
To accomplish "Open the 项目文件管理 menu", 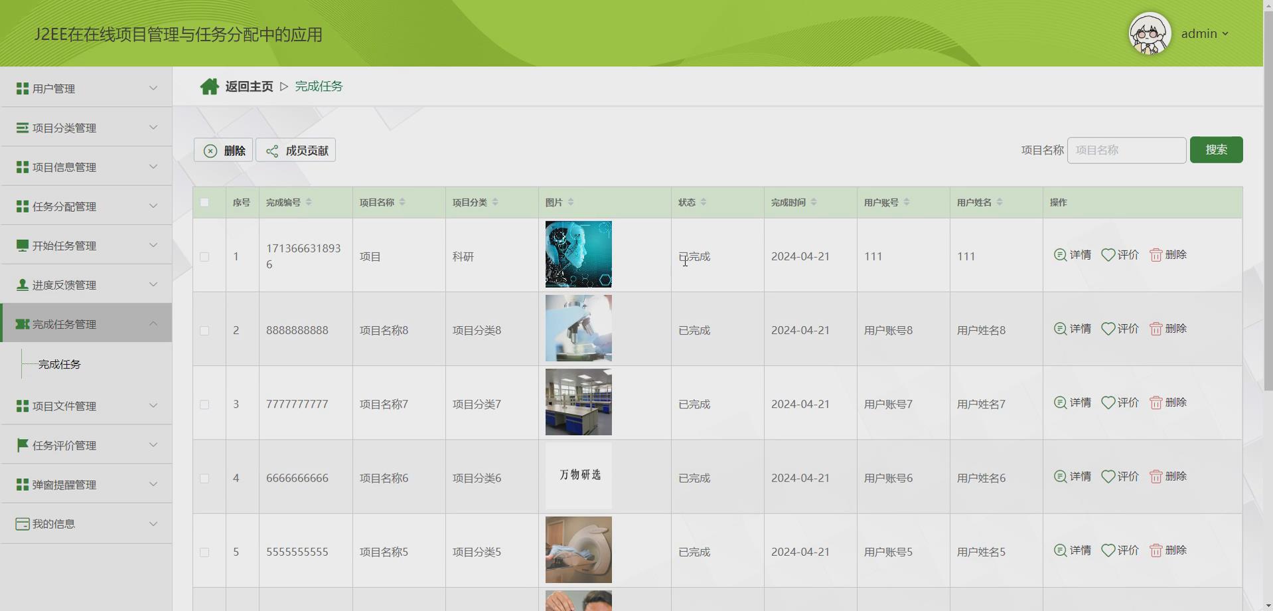I will 86,406.
